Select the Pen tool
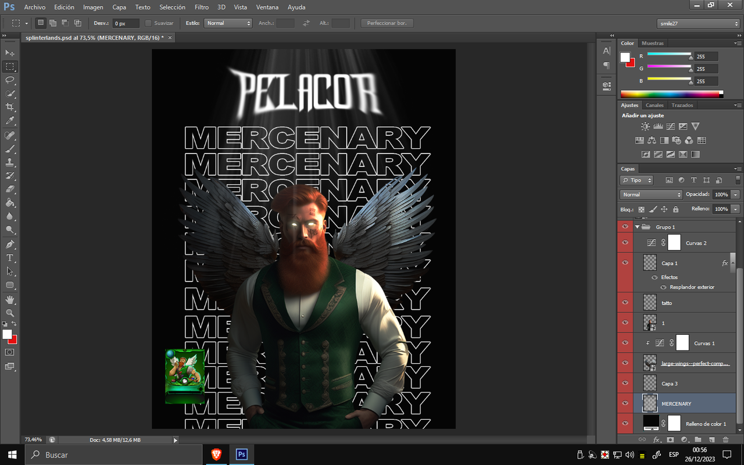 click(x=10, y=244)
